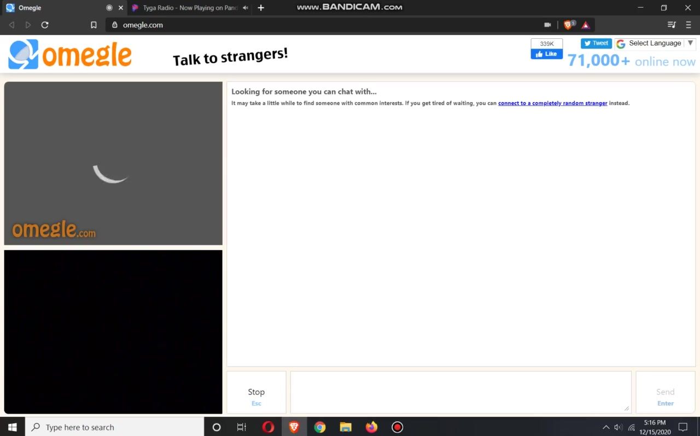Launch Firefox from the taskbar

click(371, 427)
